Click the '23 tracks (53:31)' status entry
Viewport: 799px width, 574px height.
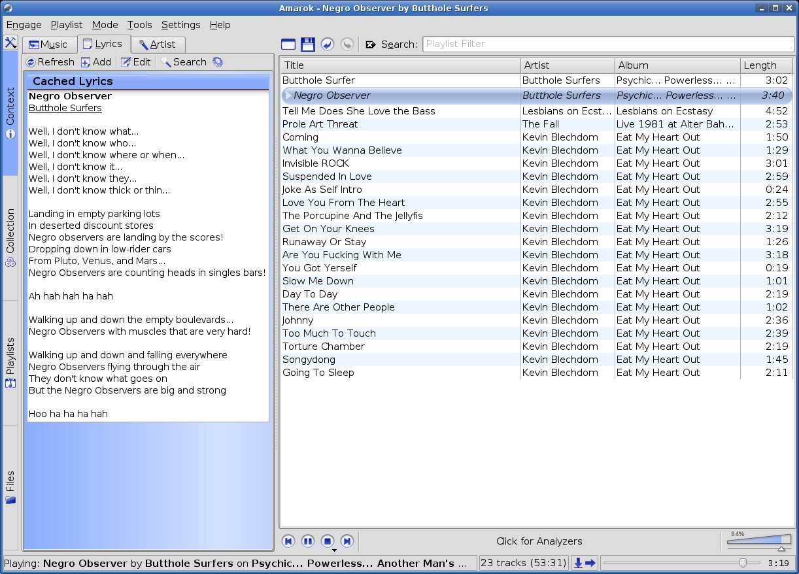click(x=523, y=563)
